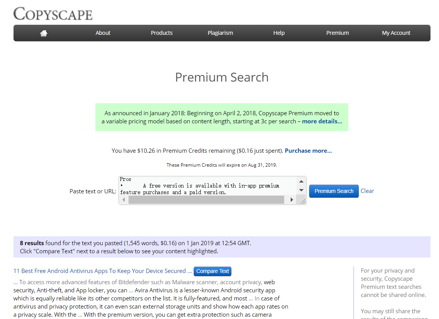Open the About menu

(103, 33)
